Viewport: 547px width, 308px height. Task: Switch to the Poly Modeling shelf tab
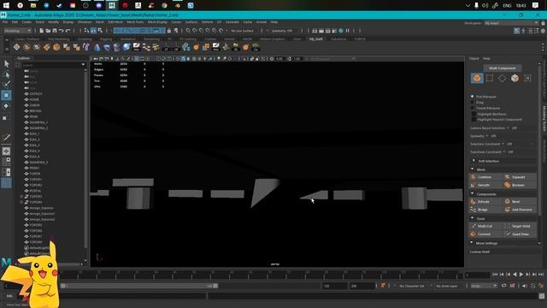[58, 39]
